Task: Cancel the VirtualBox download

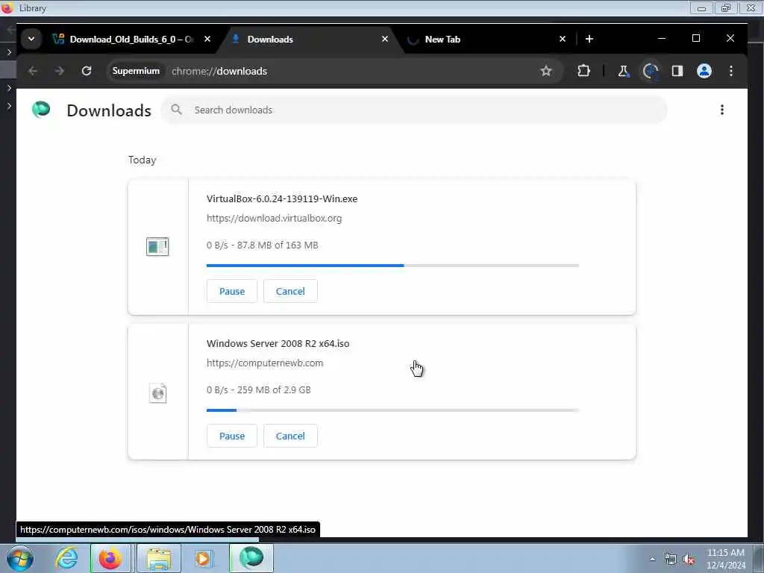Action: 290,292
